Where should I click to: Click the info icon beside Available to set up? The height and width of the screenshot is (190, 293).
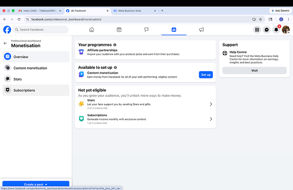[x=116, y=67]
